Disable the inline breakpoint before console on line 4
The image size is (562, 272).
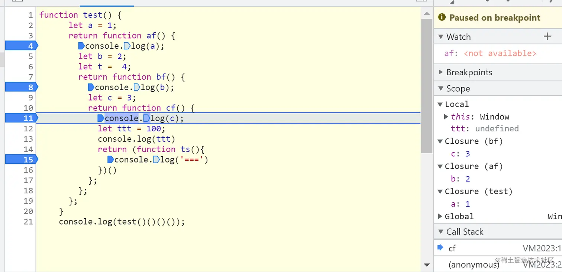[81, 46]
